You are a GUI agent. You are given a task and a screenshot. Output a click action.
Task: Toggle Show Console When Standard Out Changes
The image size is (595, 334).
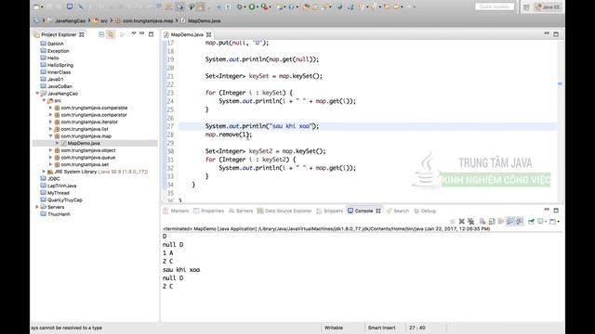coord(510,221)
